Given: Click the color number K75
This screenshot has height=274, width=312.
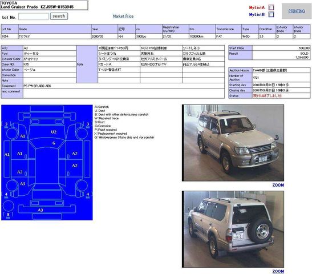Looking at the screenshot, I should [26, 65].
